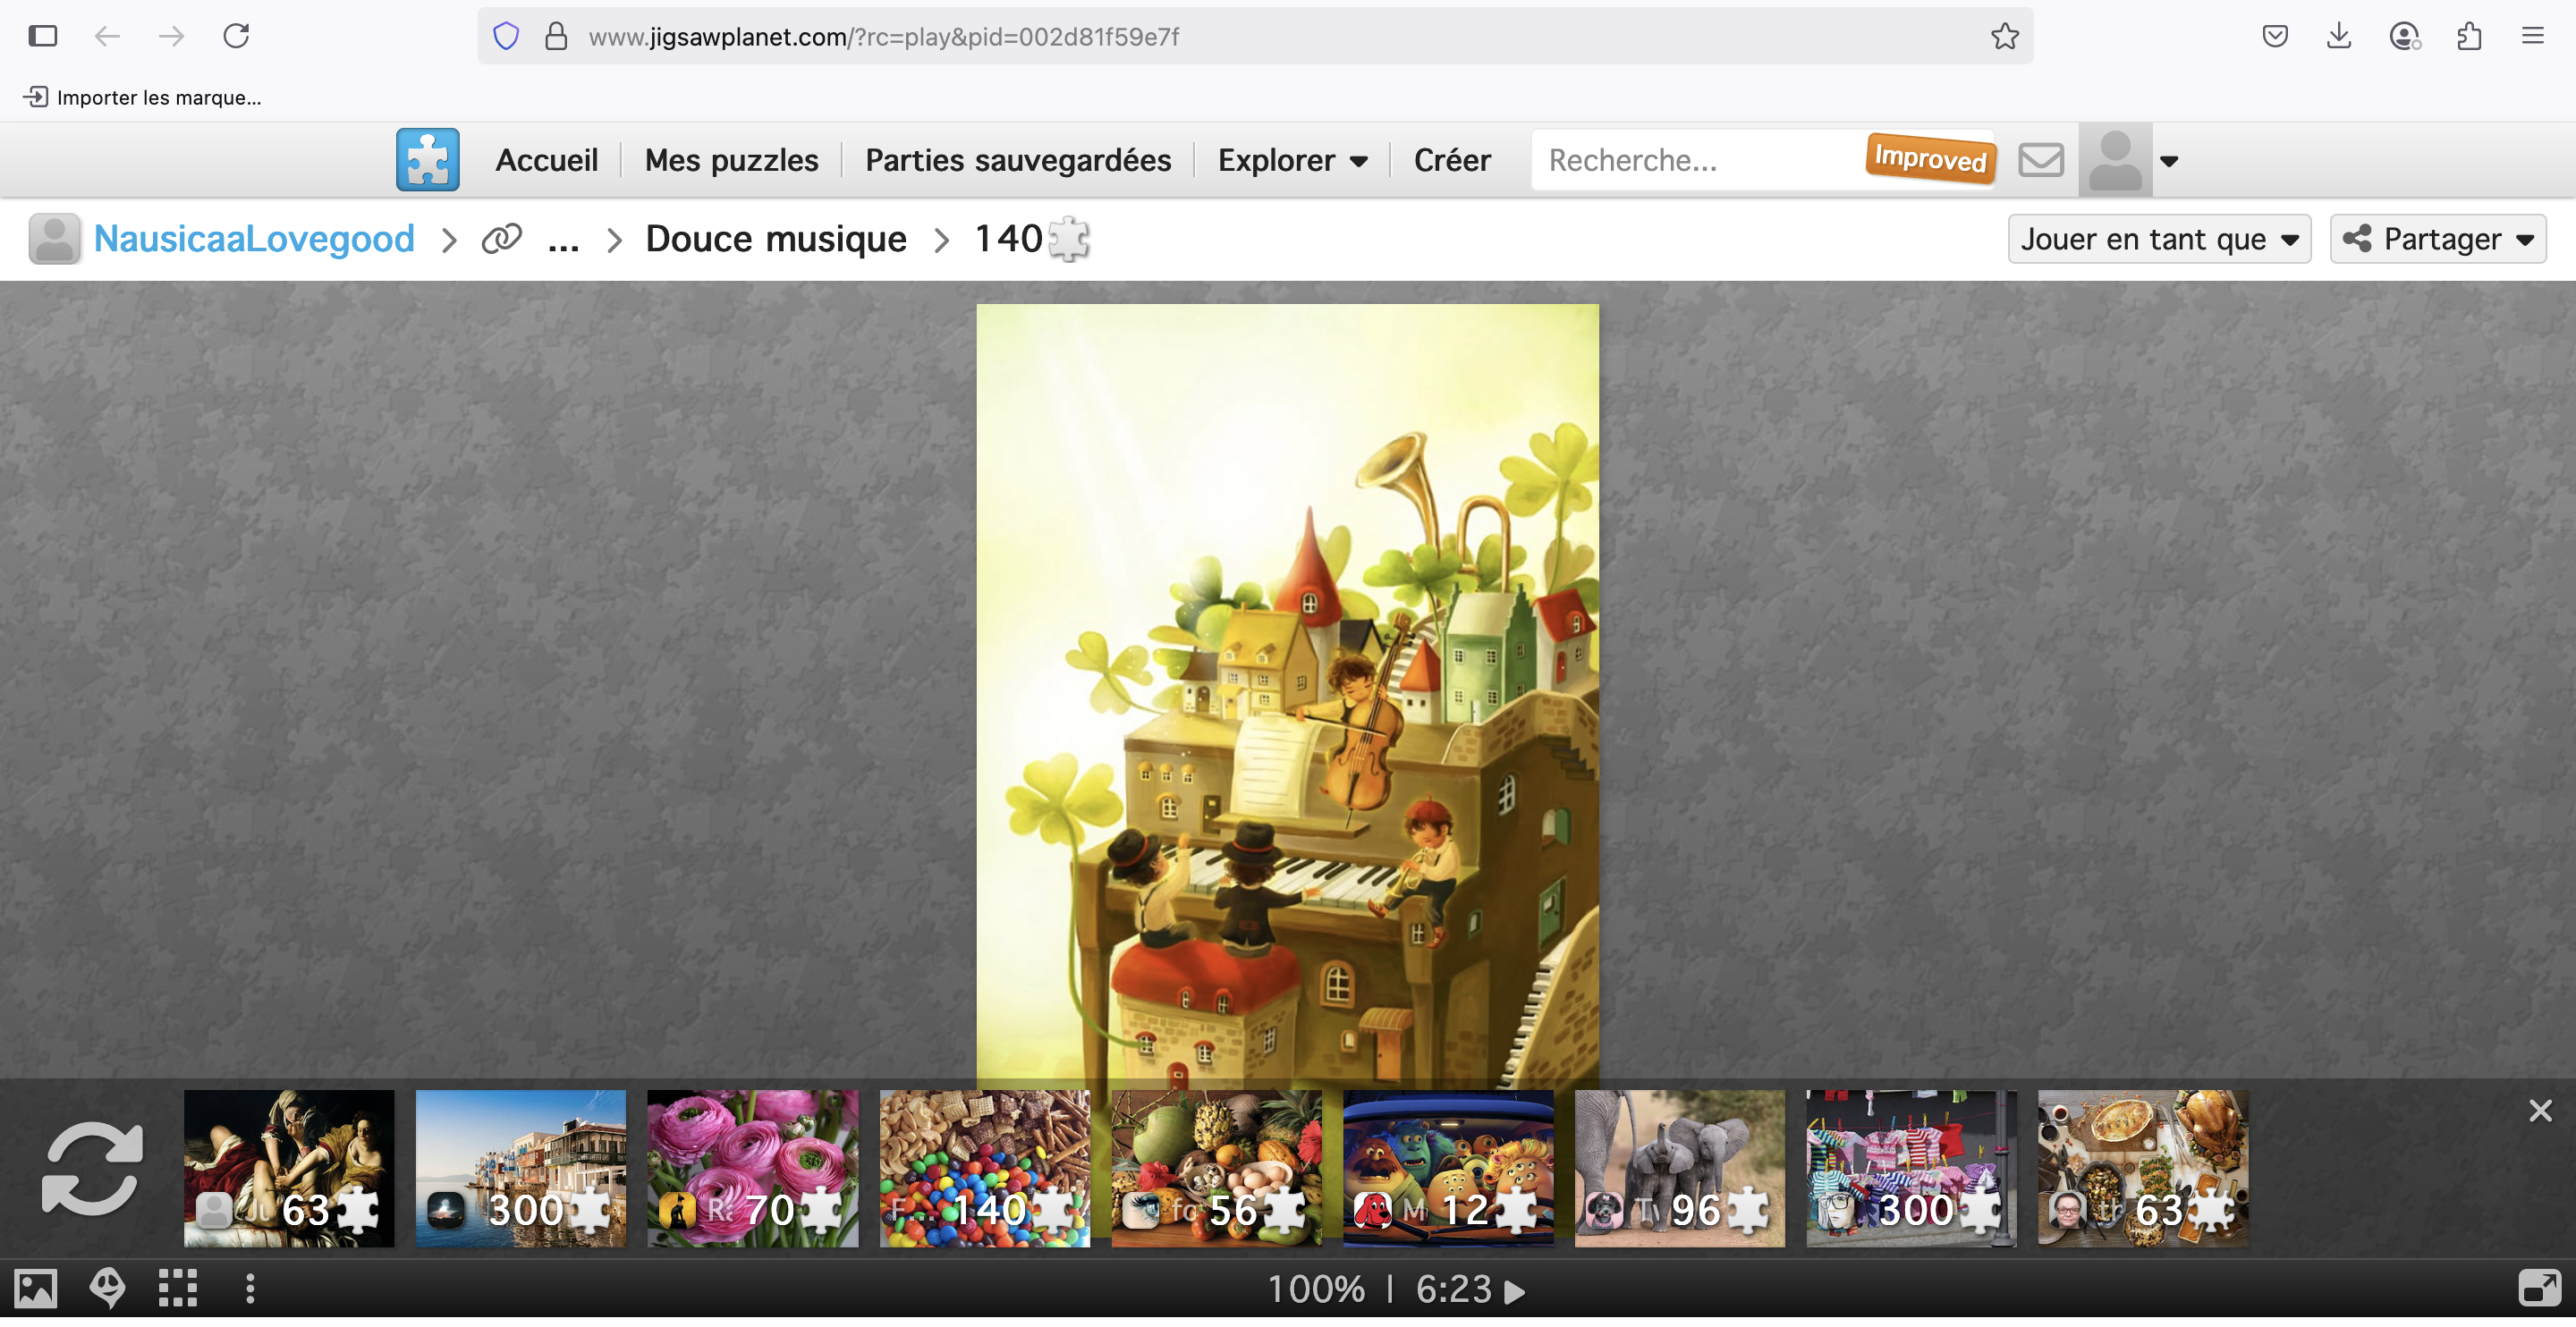Expand the Partager share dropdown
This screenshot has height=1327, width=2576.
(x=2437, y=239)
